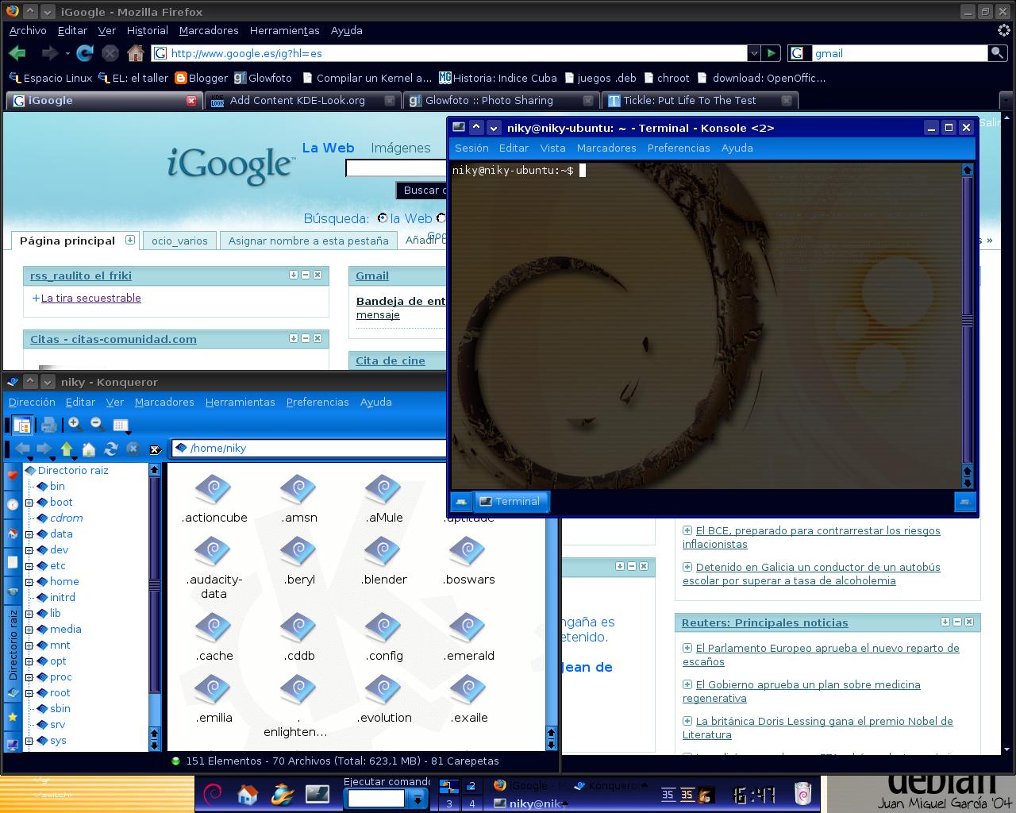Go back in Firefox navigation

tap(17, 53)
